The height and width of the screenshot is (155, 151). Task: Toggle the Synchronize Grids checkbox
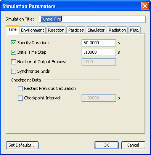click(13, 71)
